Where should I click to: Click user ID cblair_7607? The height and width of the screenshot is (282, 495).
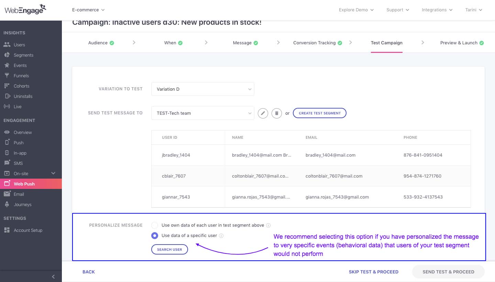coord(174,176)
